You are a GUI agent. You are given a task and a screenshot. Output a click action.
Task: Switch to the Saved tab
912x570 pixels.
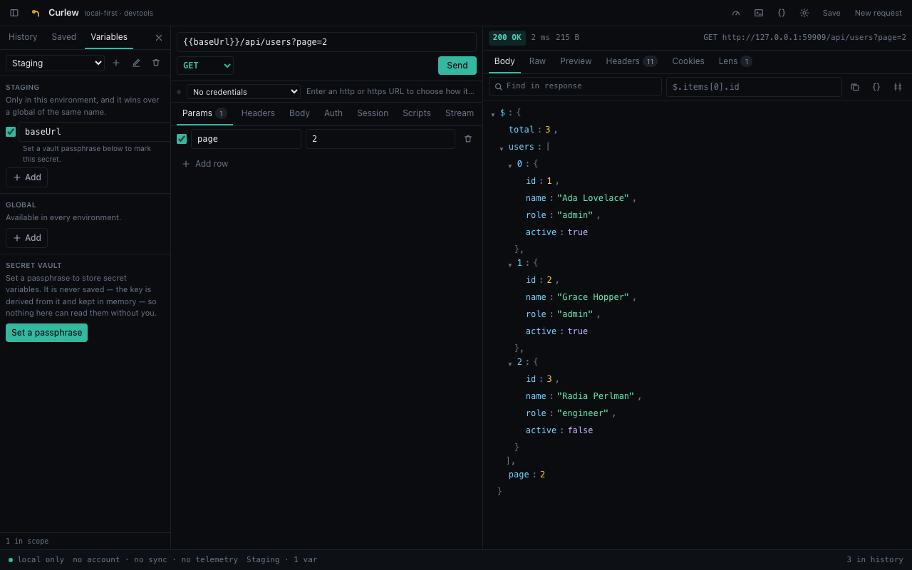click(64, 37)
